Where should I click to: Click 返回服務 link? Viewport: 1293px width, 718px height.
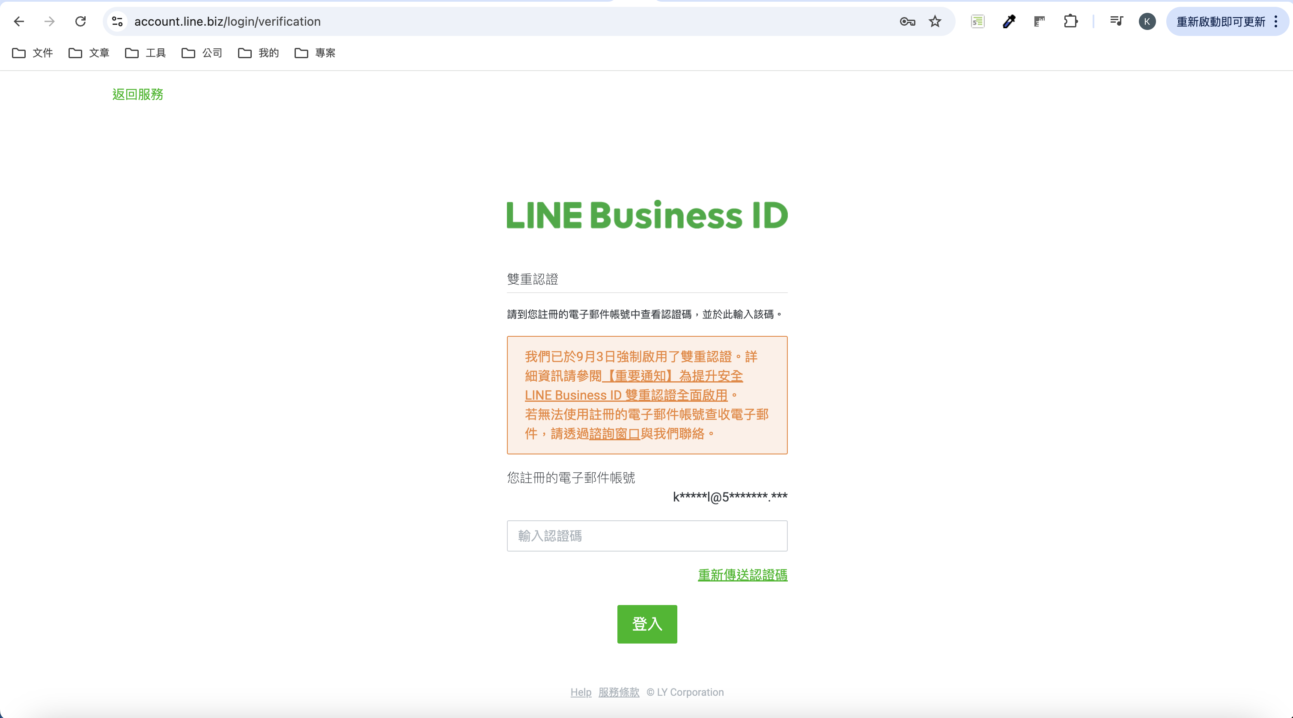pos(137,94)
